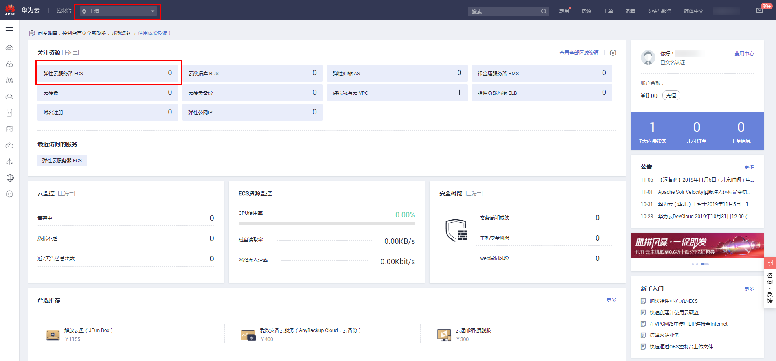This screenshot has height=361, width=776.
Task: Click 更多 in the 新手入门 panel
Action: tap(749, 289)
